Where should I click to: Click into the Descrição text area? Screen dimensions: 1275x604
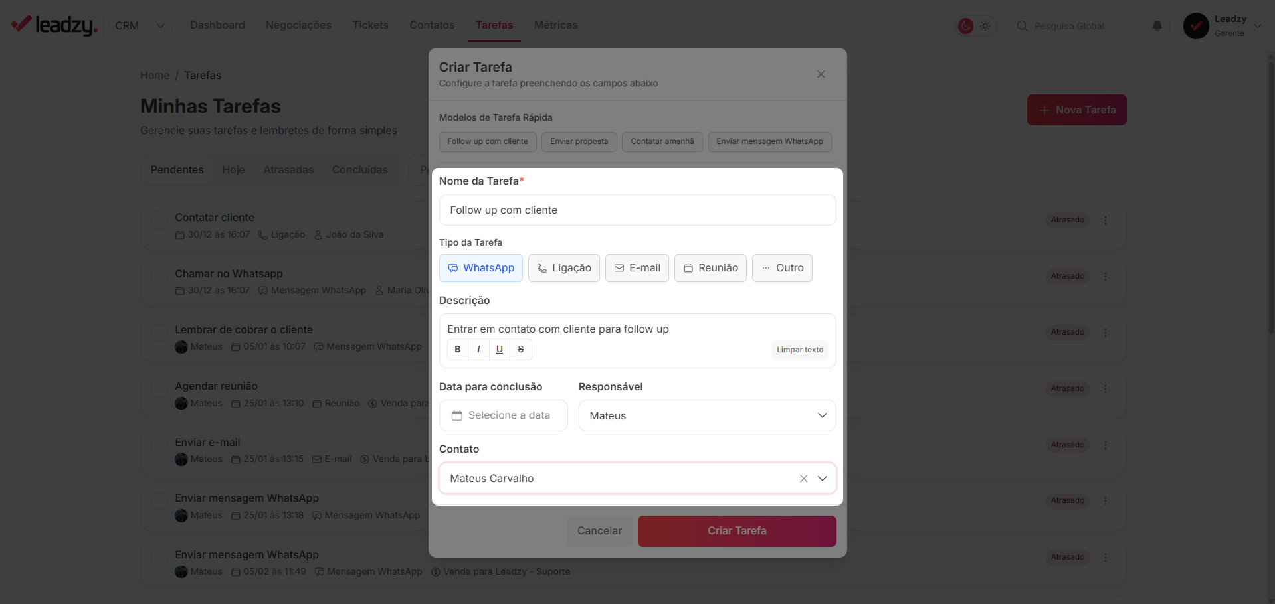pyautogui.click(x=637, y=329)
